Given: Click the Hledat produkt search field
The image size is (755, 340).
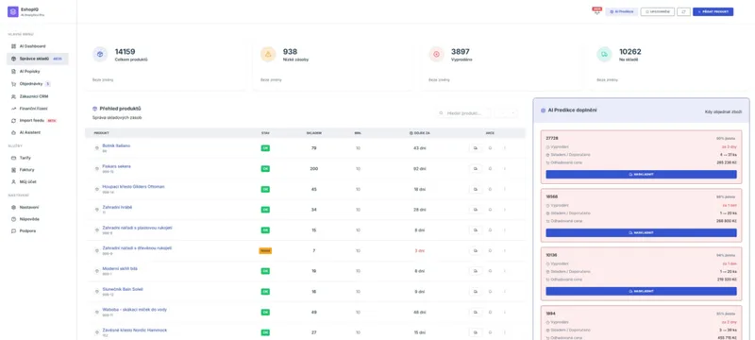Looking at the screenshot, I should 464,113.
